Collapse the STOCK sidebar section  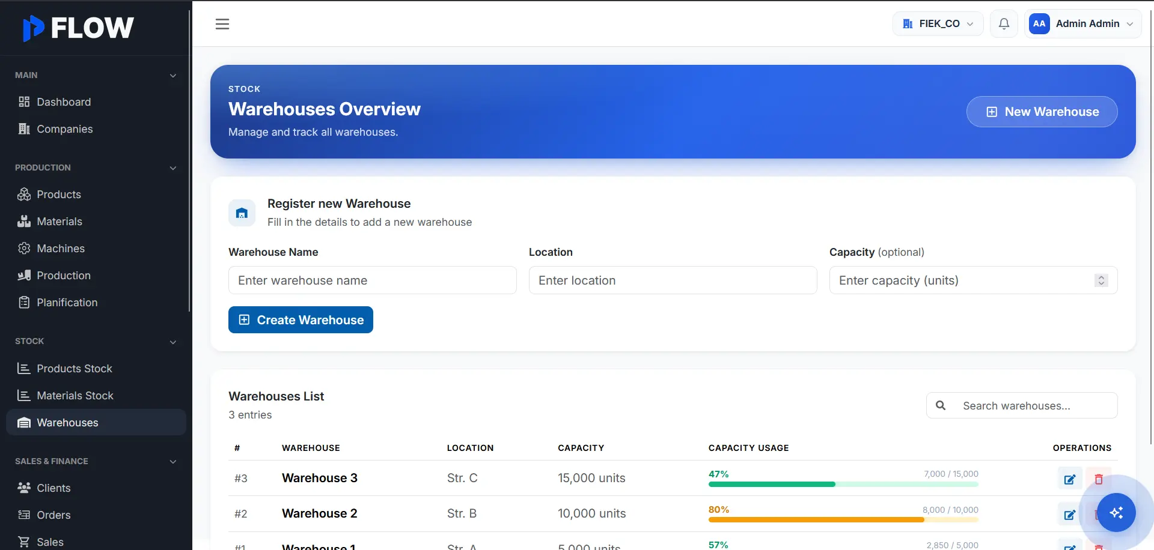[x=173, y=342]
